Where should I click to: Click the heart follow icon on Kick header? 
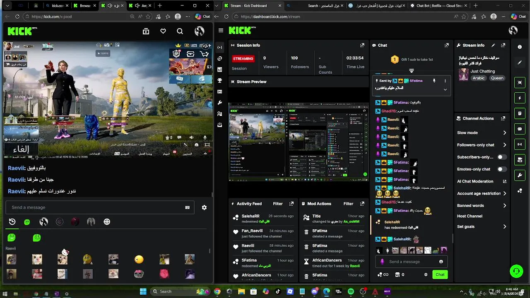point(163,31)
